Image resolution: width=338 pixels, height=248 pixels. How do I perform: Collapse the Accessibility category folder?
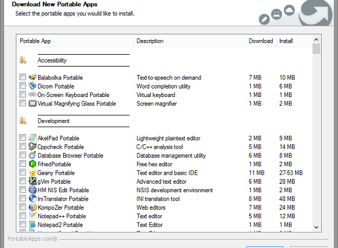[x=23, y=60]
